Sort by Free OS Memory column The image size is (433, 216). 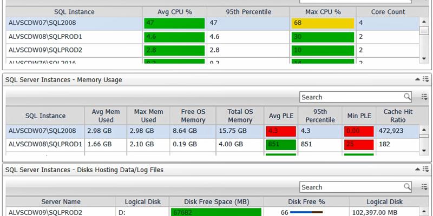[193, 116]
